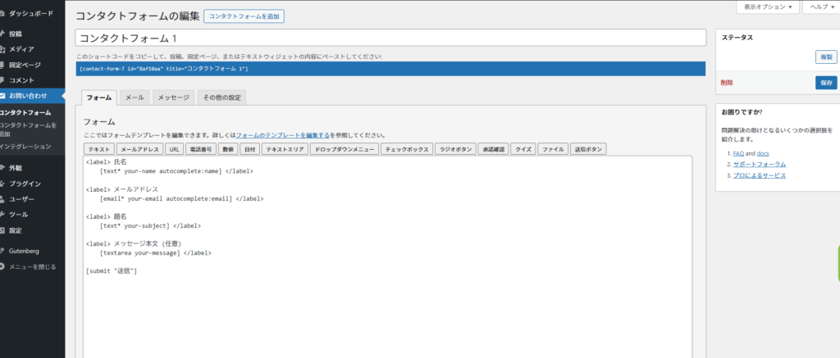The image size is (840, 358).
Task: Insert a チェックボックス form tag
Action: 405,150
